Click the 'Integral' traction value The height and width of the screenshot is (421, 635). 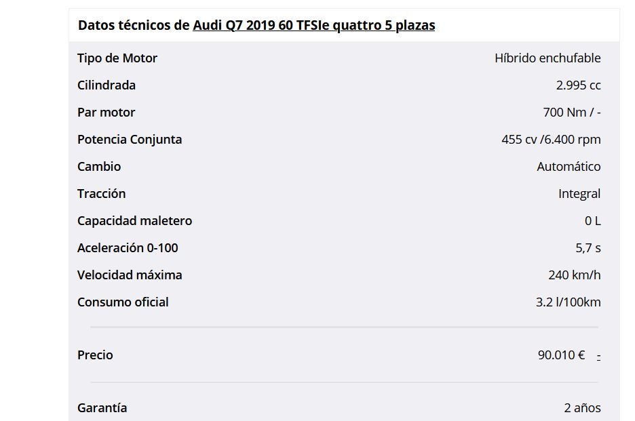click(x=579, y=194)
